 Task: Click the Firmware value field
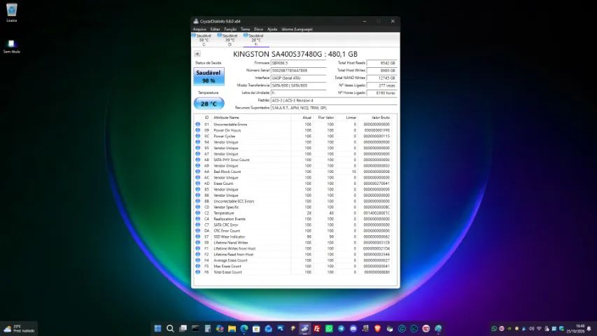point(298,63)
